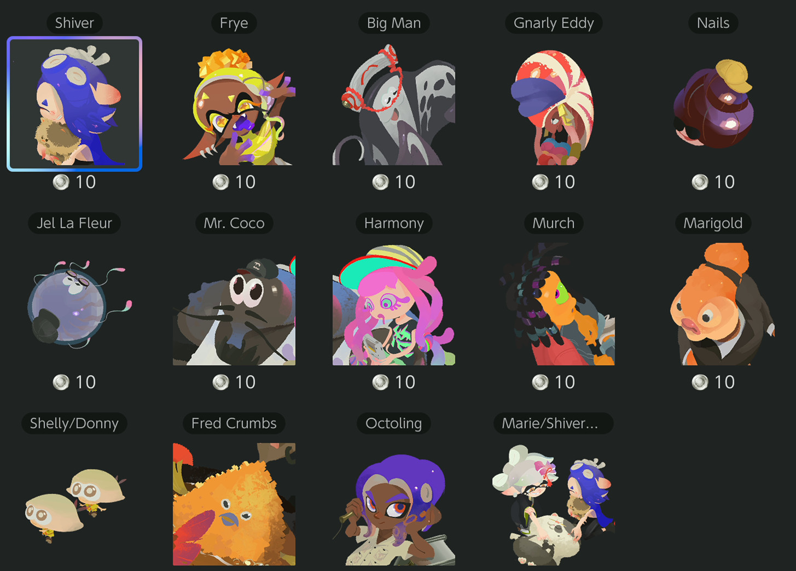796x571 pixels.
Task: Choose the Murch icon
Action: click(x=554, y=304)
